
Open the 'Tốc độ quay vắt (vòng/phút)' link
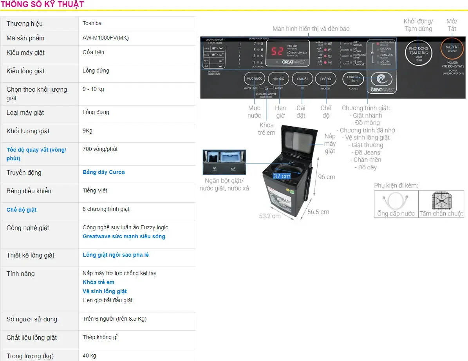36,154
